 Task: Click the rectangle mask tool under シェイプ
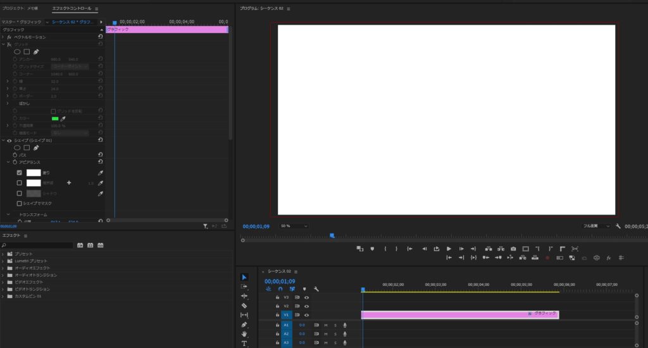coord(27,147)
